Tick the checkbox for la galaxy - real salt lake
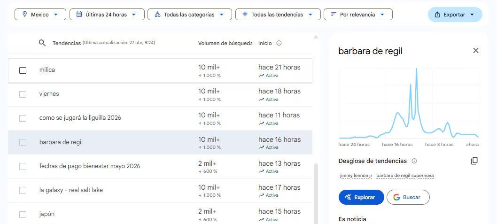This screenshot has width=497, height=224. click(23, 190)
